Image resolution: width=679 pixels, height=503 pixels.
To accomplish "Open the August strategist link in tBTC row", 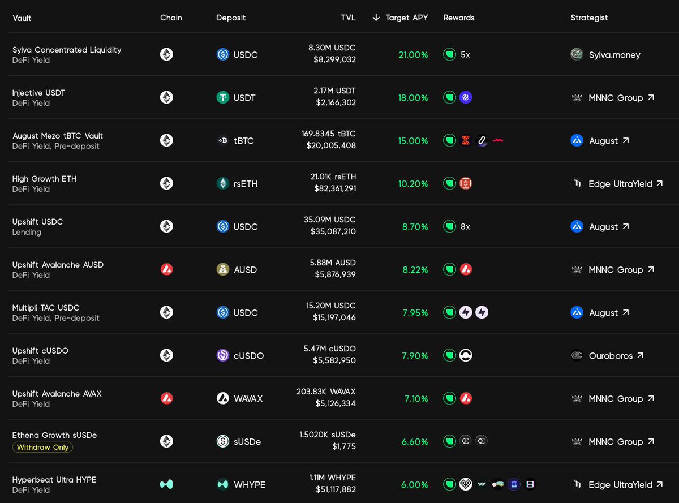I will point(609,141).
